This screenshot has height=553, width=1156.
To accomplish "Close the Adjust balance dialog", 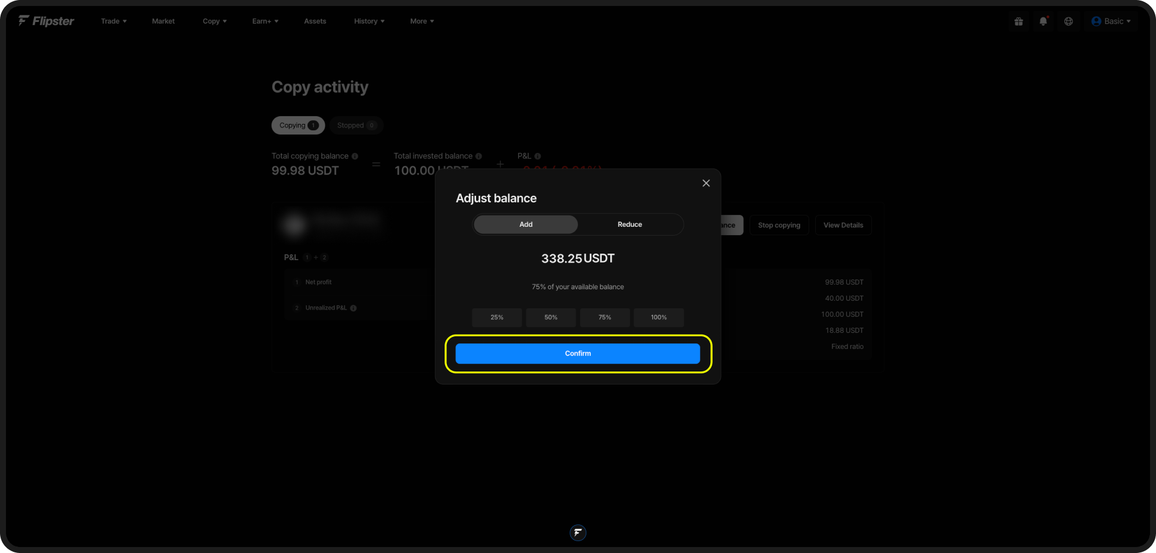I will (x=706, y=183).
